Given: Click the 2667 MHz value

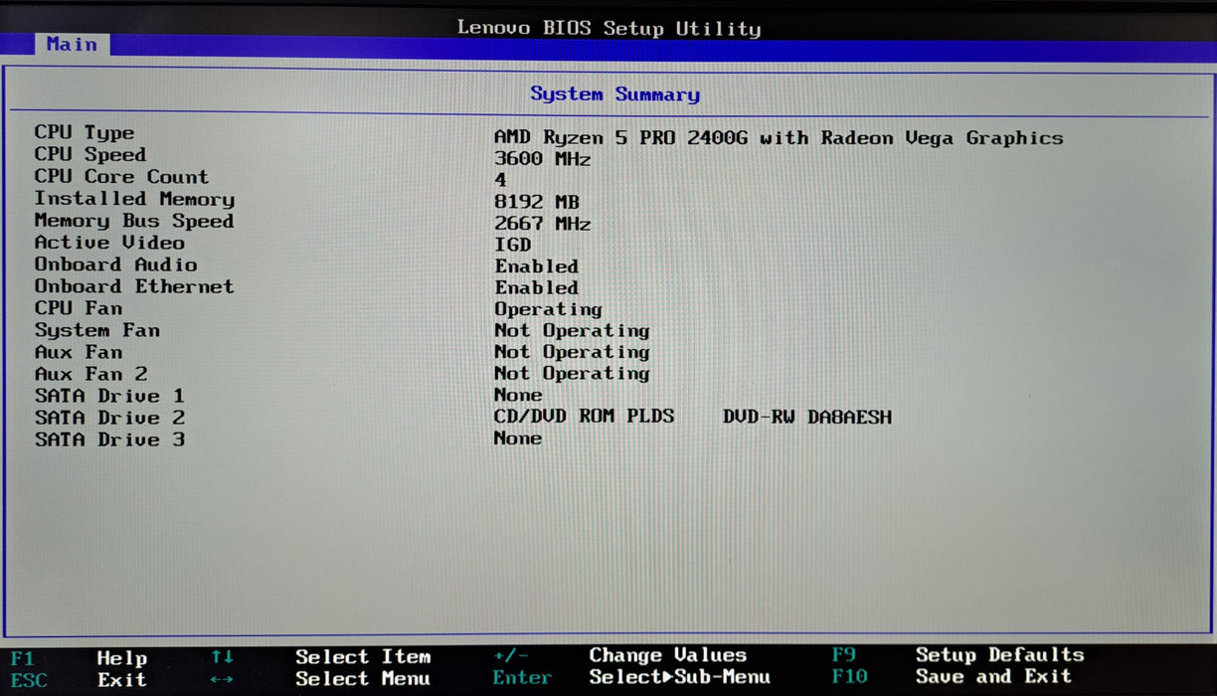Looking at the screenshot, I should 543,224.
